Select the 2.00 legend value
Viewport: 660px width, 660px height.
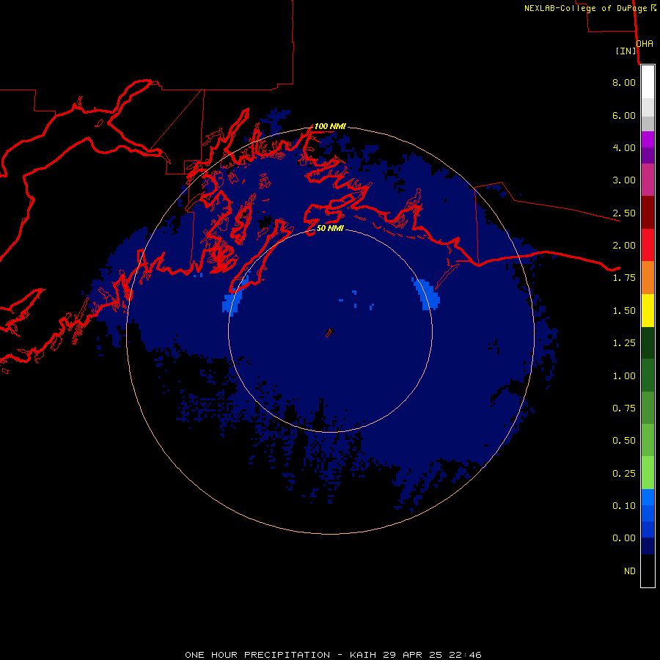(624, 246)
